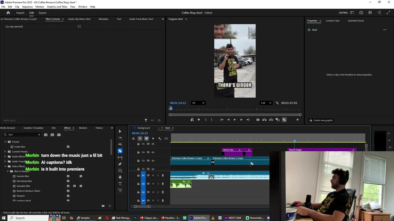The height and width of the screenshot is (221, 394).
Task: Show overflow tabs in source panel group
Action: click(x=163, y=19)
